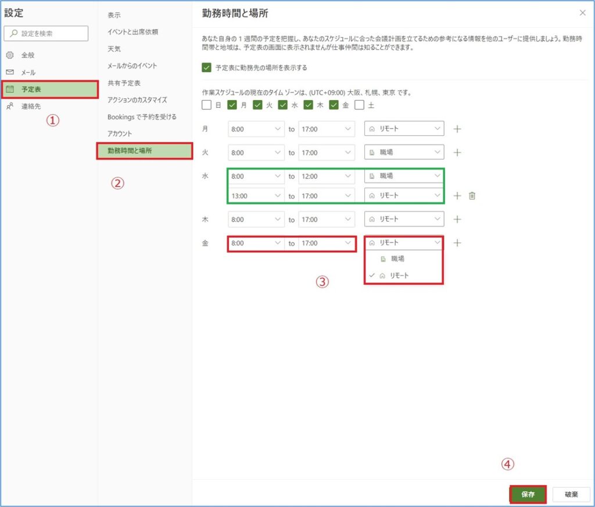This screenshot has height=507, width=595.
Task: Click the 設定を検索 search field
Action: 46,34
